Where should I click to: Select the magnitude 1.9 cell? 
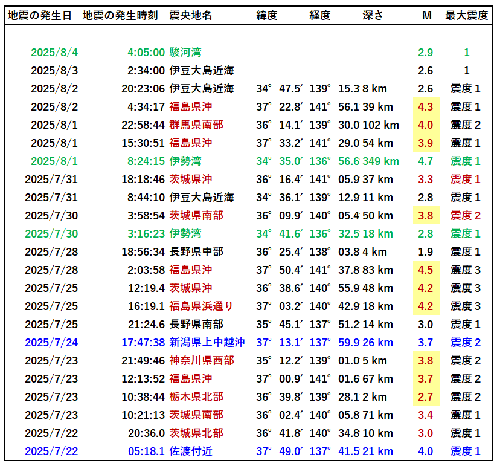click(425, 252)
